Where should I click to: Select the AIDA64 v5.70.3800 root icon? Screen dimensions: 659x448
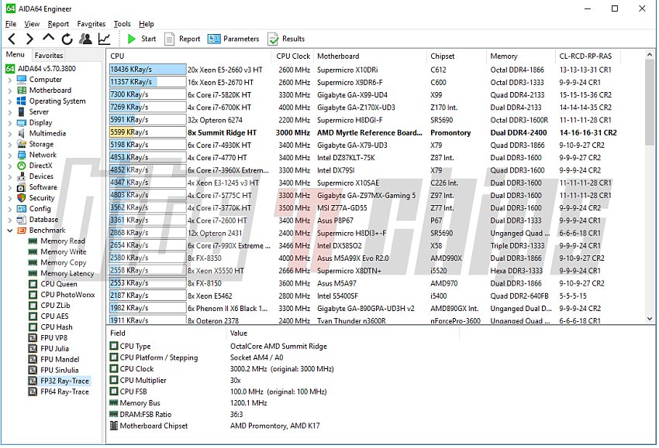[x=10, y=68]
